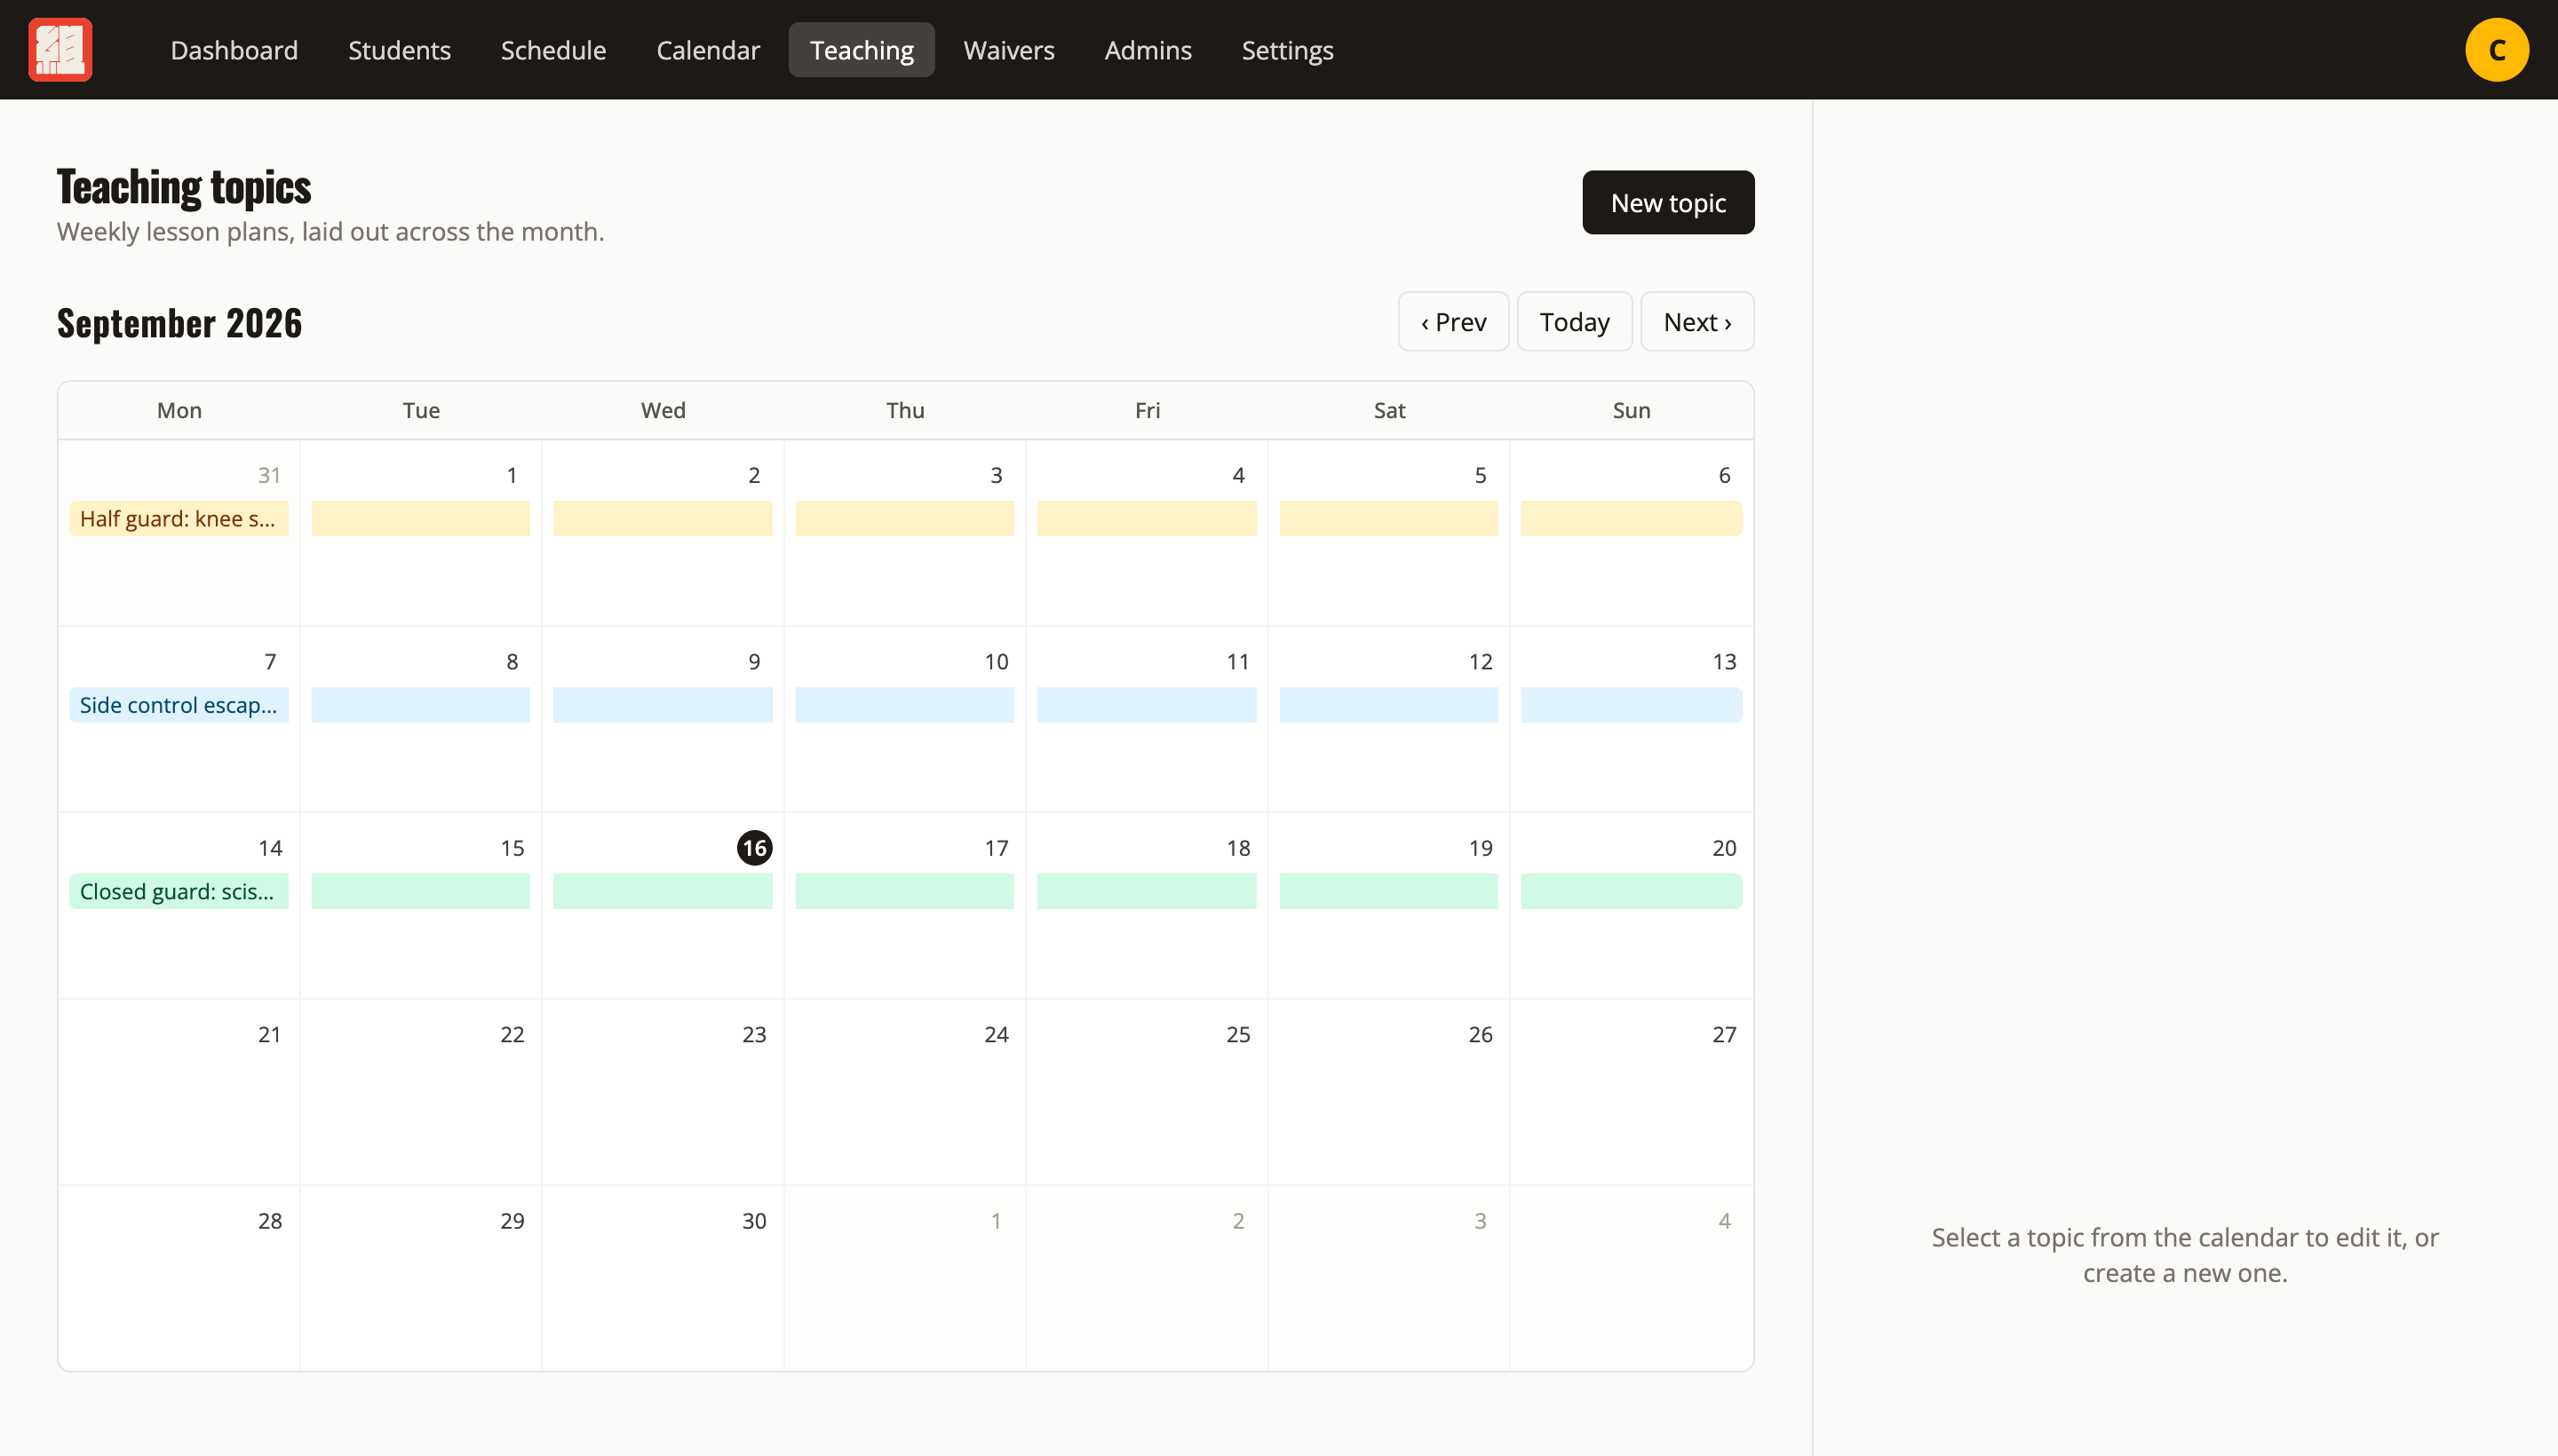This screenshot has width=2558, height=1456.
Task: Select the day cell for Monday 28
Action: point(179,1279)
